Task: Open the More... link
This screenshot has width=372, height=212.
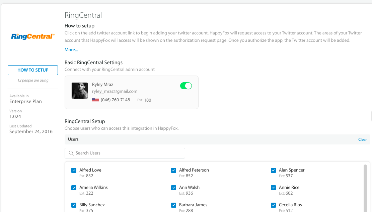Action: pos(71,50)
